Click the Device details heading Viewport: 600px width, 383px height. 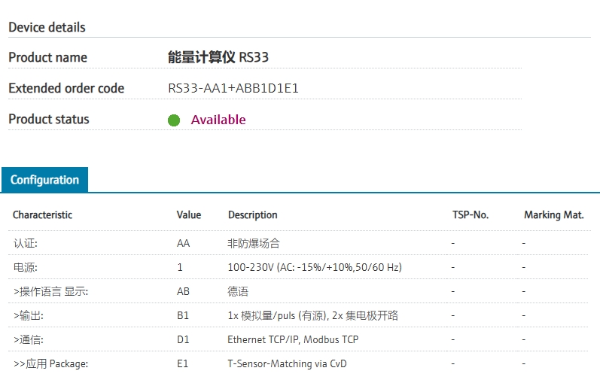click(x=47, y=27)
